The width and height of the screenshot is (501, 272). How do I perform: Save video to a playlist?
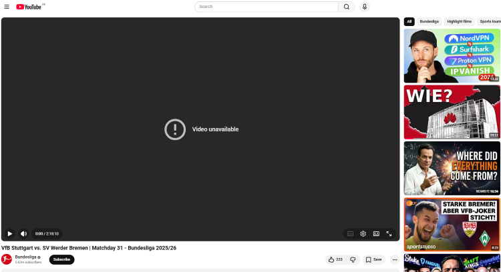tap(374, 259)
